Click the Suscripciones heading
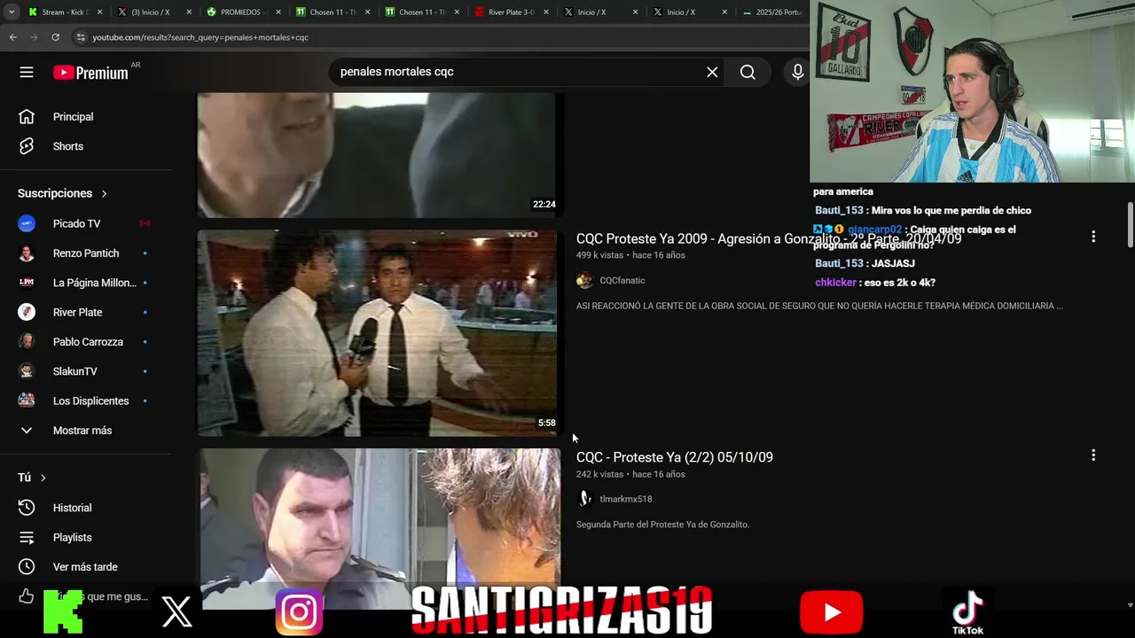Image resolution: width=1135 pixels, height=638 pixels. click(x=55, y=193)
